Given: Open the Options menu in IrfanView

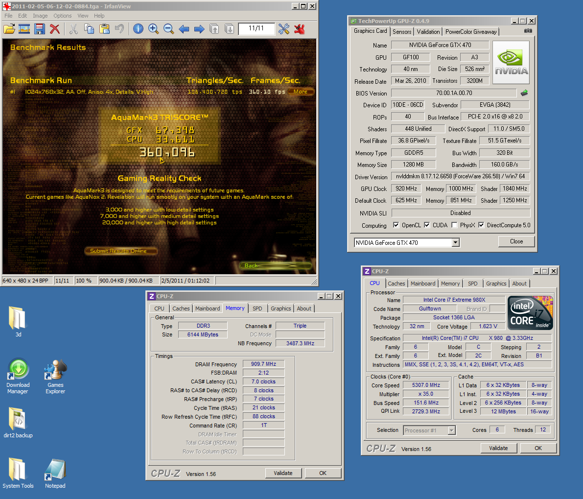Looking at the screenshot, I should (x=63, y=16).
